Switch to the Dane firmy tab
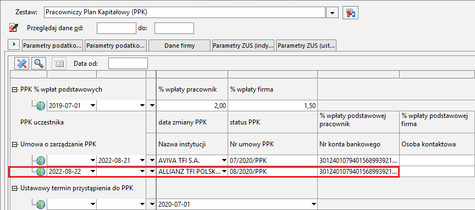The width and height of the screenshot is (475, 210). point(180,46)
